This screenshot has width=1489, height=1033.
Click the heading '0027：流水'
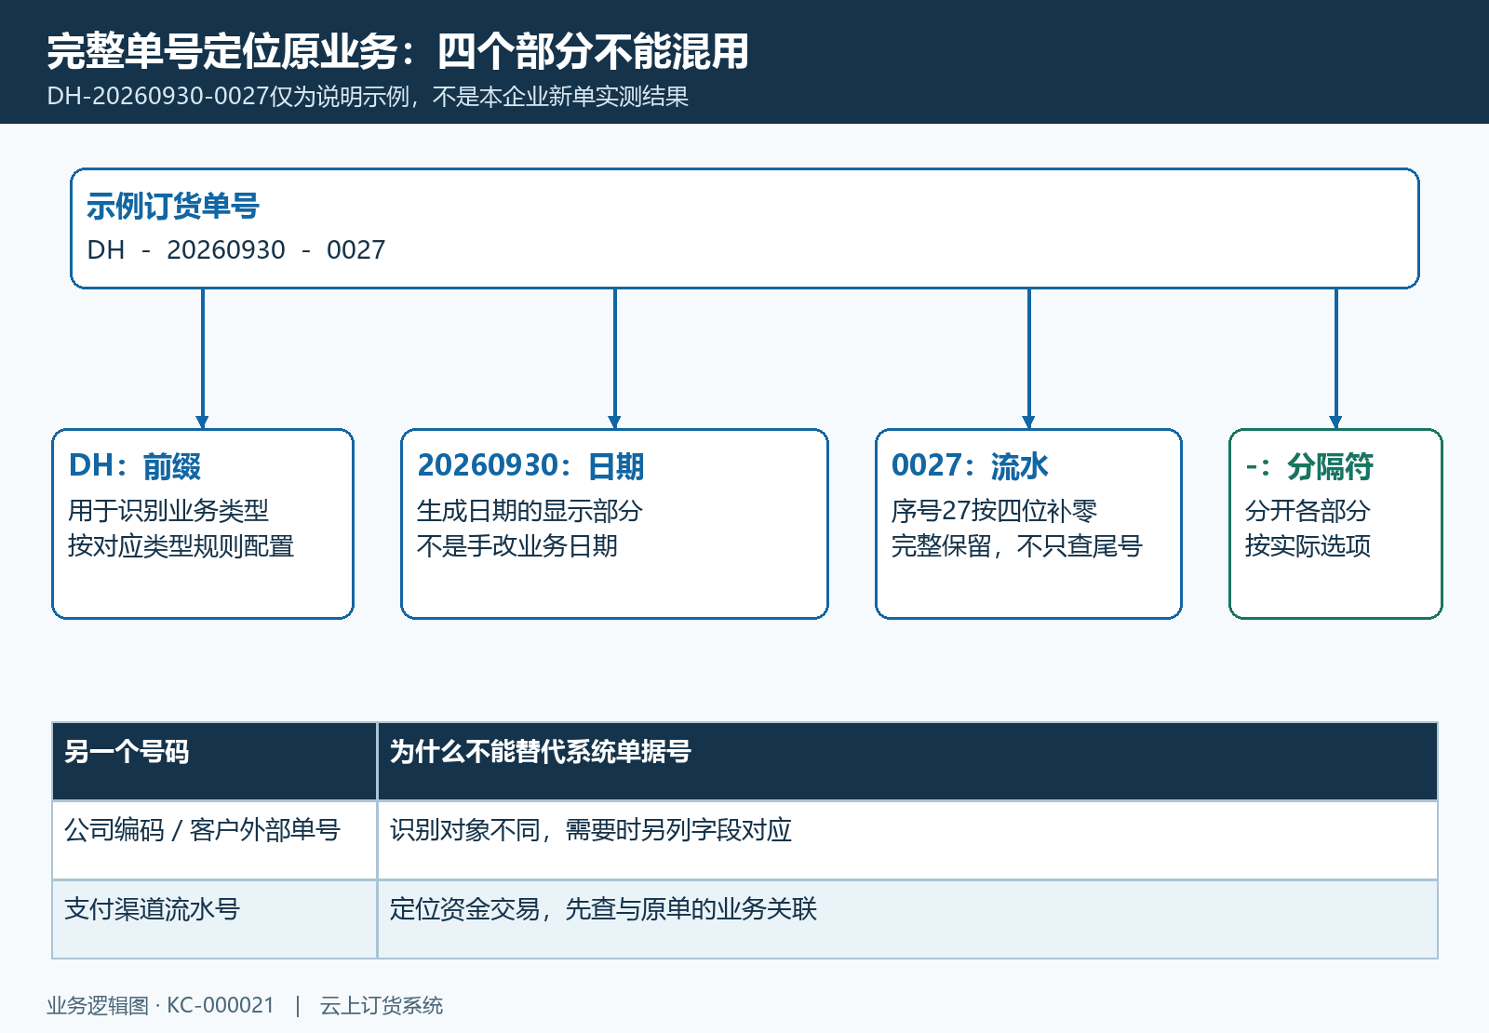[970, 465]
